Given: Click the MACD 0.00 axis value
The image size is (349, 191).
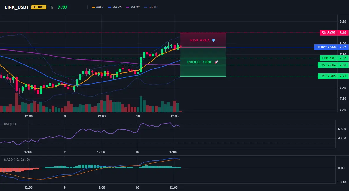Looking at the screenshot, I should point(341,168).
